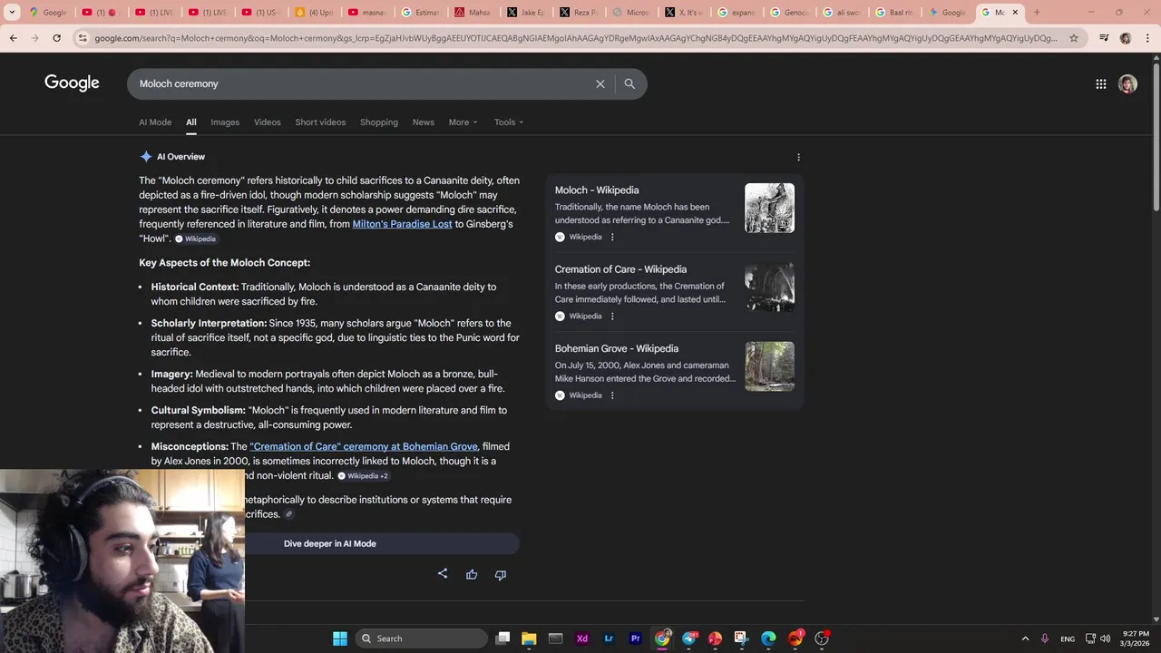Click the microphone icon in system tray
The height and width of the screenshot is (653, 1161).
pyautogui.click(x=1045, y=638)
